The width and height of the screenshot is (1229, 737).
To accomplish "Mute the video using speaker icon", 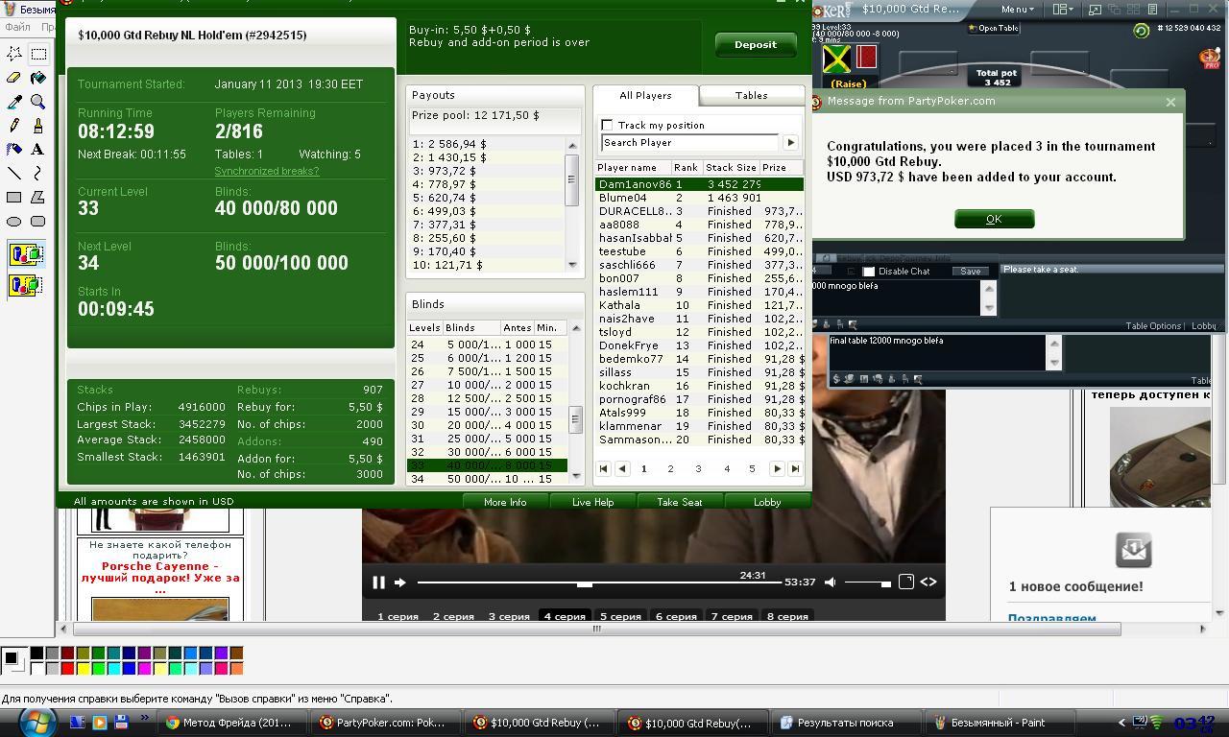I will click(x=831, y=582).
